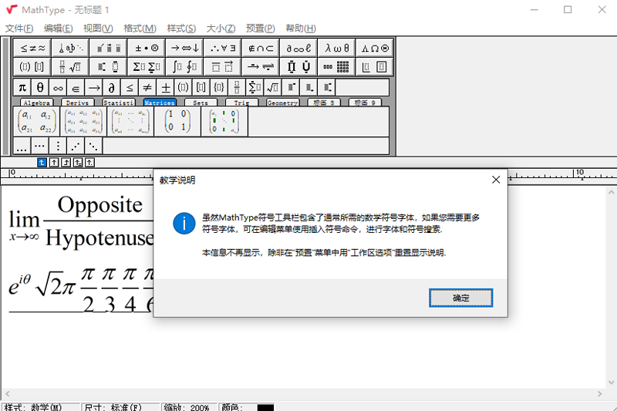
Task: Open the lowercase Greek letters palette
Action: coord(337,48)
